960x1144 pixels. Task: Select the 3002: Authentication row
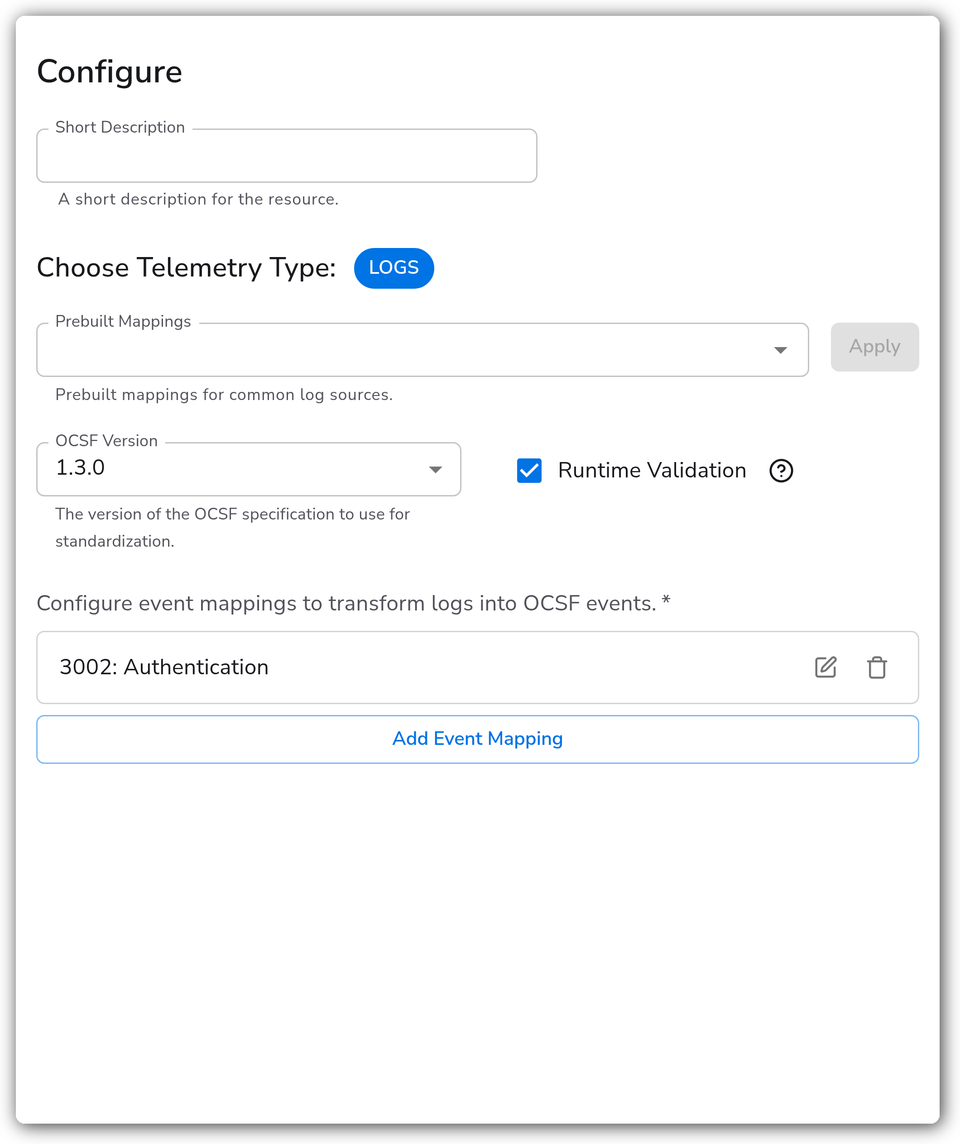(x=478, y=667)
